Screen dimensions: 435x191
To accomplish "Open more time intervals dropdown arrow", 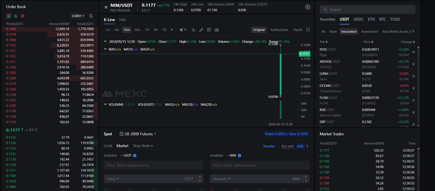I will pyautogui.click(x=172, y=30).
